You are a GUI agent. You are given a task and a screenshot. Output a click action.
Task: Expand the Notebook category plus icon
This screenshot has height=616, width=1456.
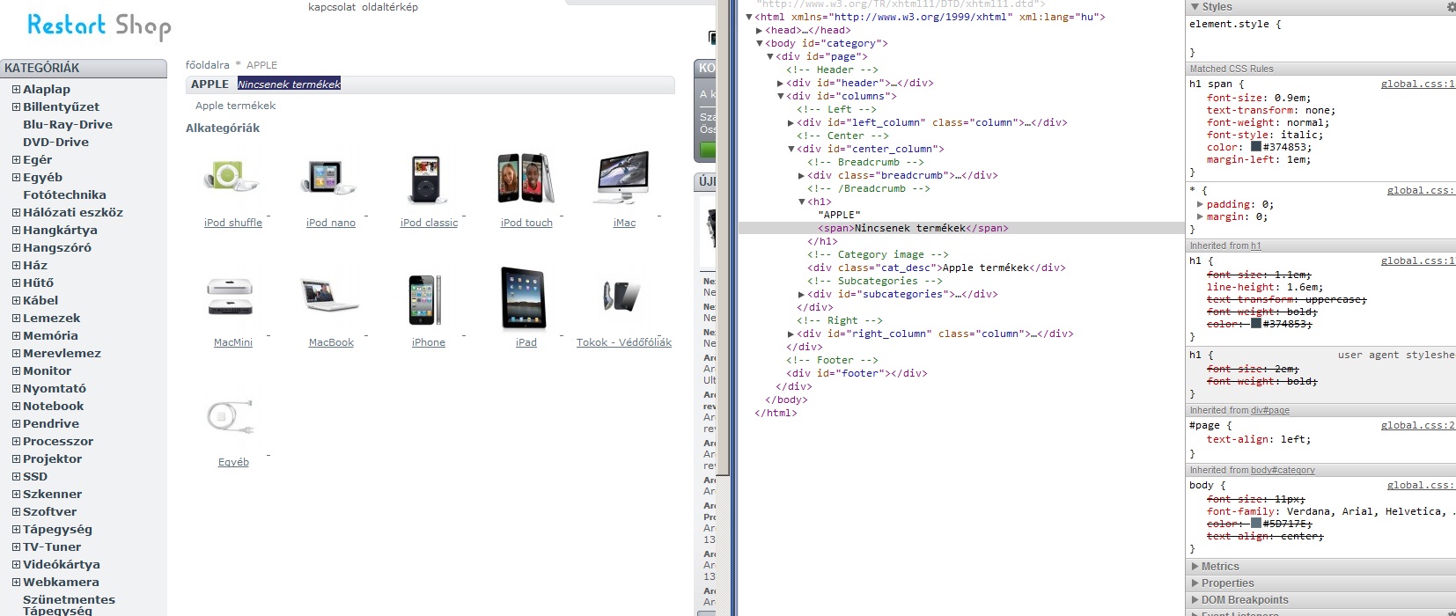coord(16,406)
